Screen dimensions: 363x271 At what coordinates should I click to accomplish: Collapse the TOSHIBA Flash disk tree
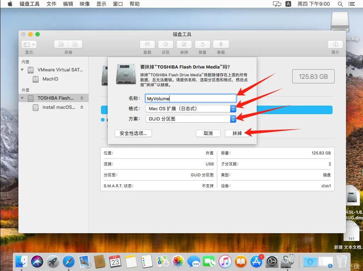[x=22, y=98]
